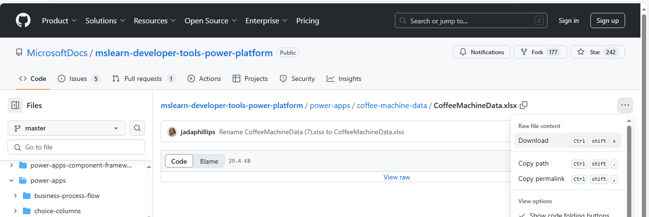649x217 pixels.
Task: Click the 29.4 KB file size text
Action: pyautogui.click(x=239, y=161)
